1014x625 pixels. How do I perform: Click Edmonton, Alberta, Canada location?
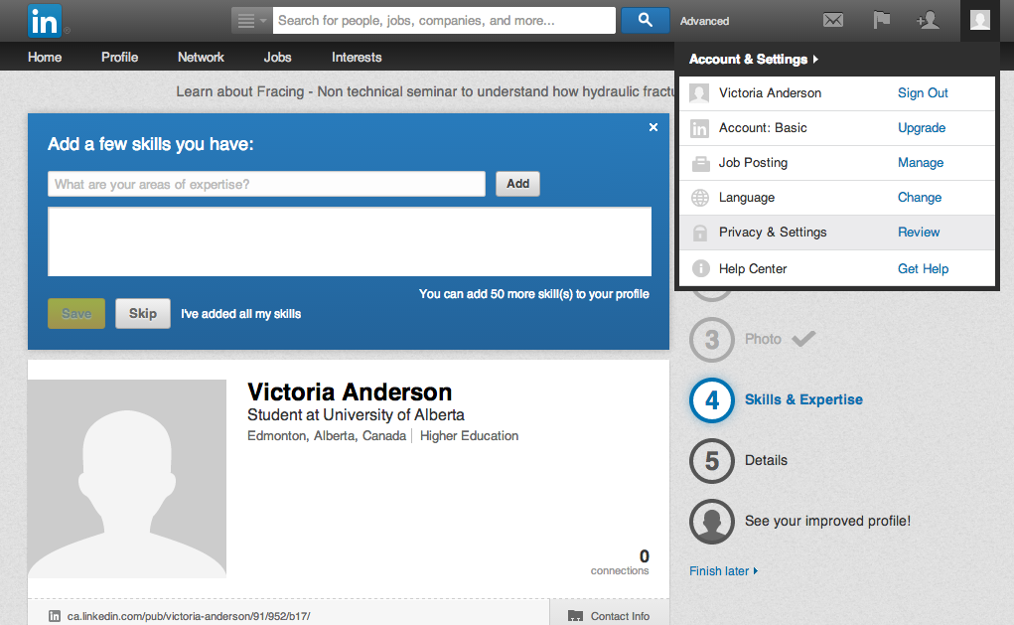pos(327,436)
